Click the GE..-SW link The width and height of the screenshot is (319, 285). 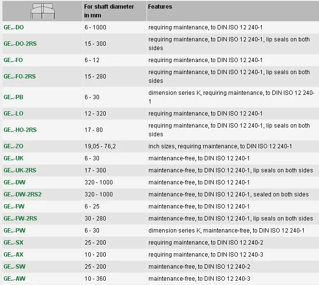tap(14, 267)
